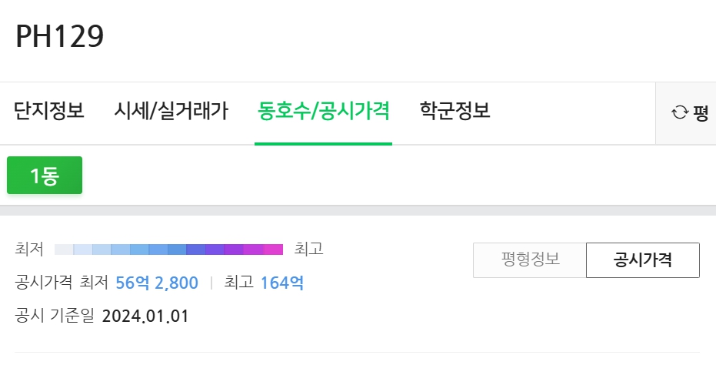Click the 최고 label right of the color legend
The width and height of the screenshot is (716, 365).
pyautogui.click(x=308, y=249)
